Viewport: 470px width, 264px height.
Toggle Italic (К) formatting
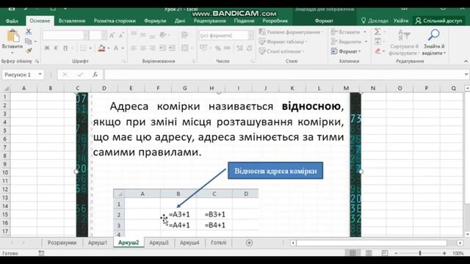(56, 48)
